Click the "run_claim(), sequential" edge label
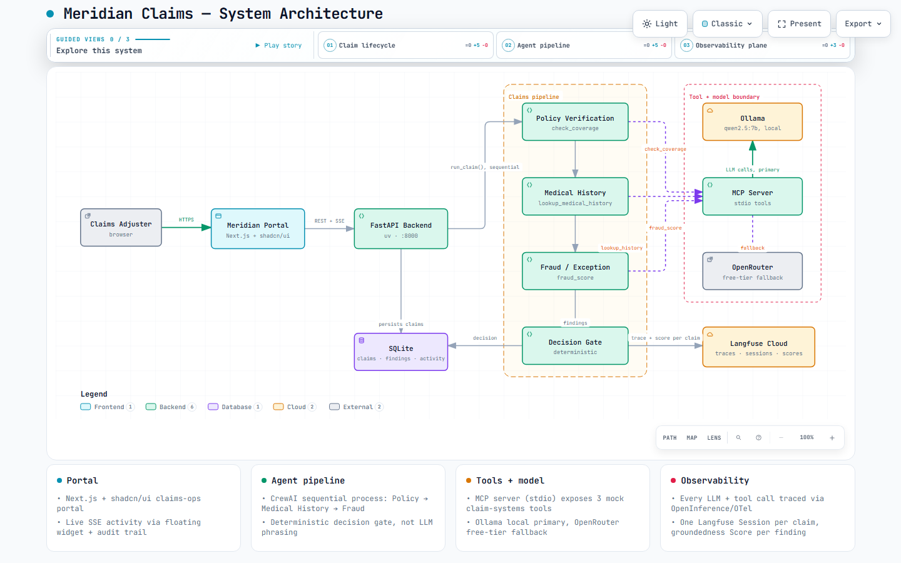This screenshot has width=901, height=563. point(485,167)
